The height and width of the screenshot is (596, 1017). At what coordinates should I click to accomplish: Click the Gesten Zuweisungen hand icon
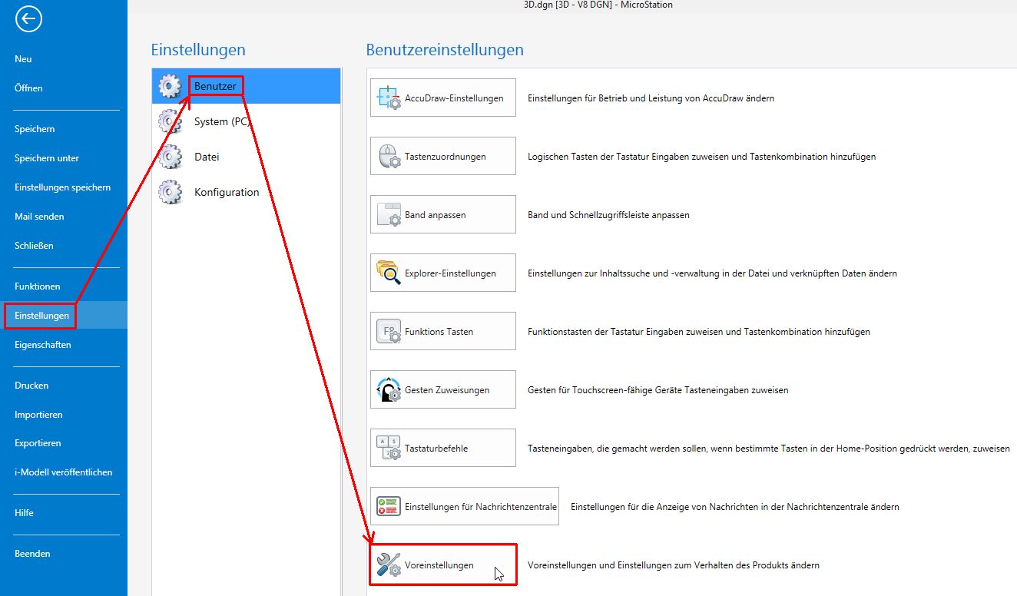[x=389, y=390]
